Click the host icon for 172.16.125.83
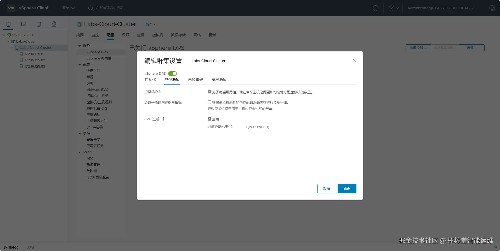 pos(21,67)
